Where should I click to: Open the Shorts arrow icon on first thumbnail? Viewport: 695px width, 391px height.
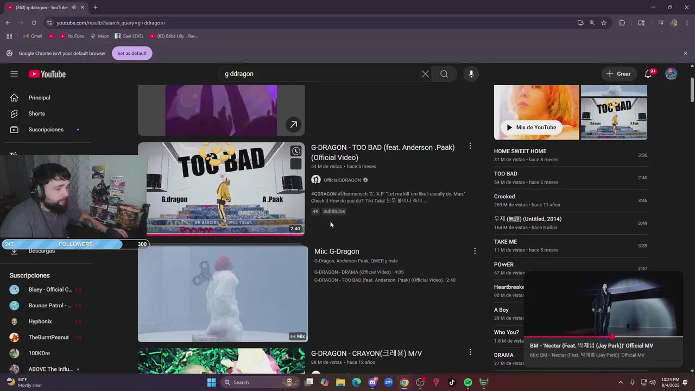293,124
